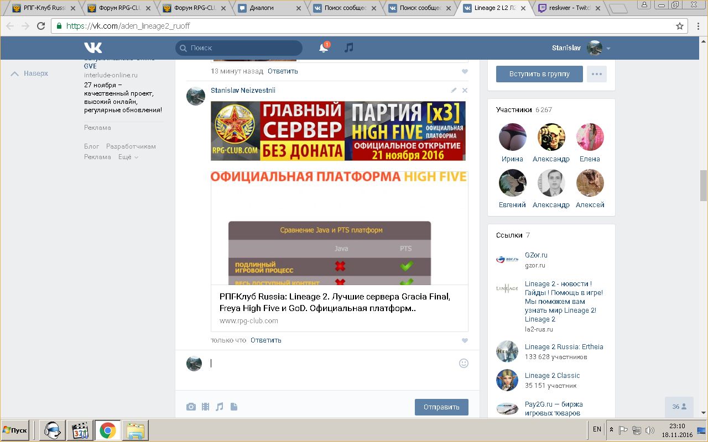708x442 pixels.
Task: Expand the Ещё footer menu
Action: point(128,157)
